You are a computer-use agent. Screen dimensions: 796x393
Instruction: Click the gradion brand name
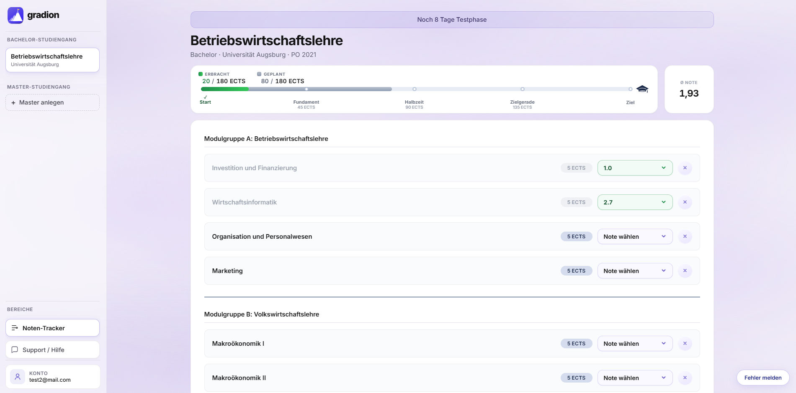pos(43,15)
